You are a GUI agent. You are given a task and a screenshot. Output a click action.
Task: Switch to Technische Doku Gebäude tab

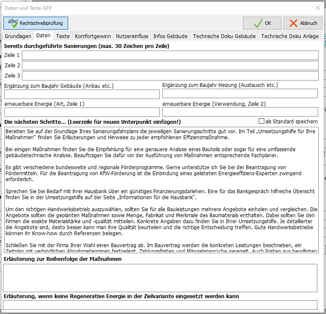[x=224, y=36]
